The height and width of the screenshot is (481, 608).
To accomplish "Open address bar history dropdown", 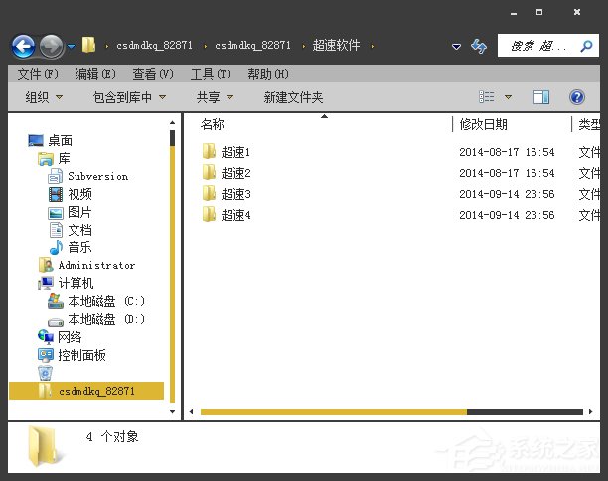I will click(456, 46).
